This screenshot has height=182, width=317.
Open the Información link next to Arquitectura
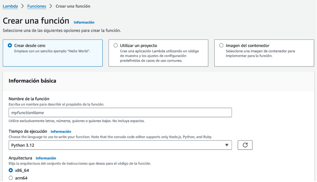click(x=46, y=158)
